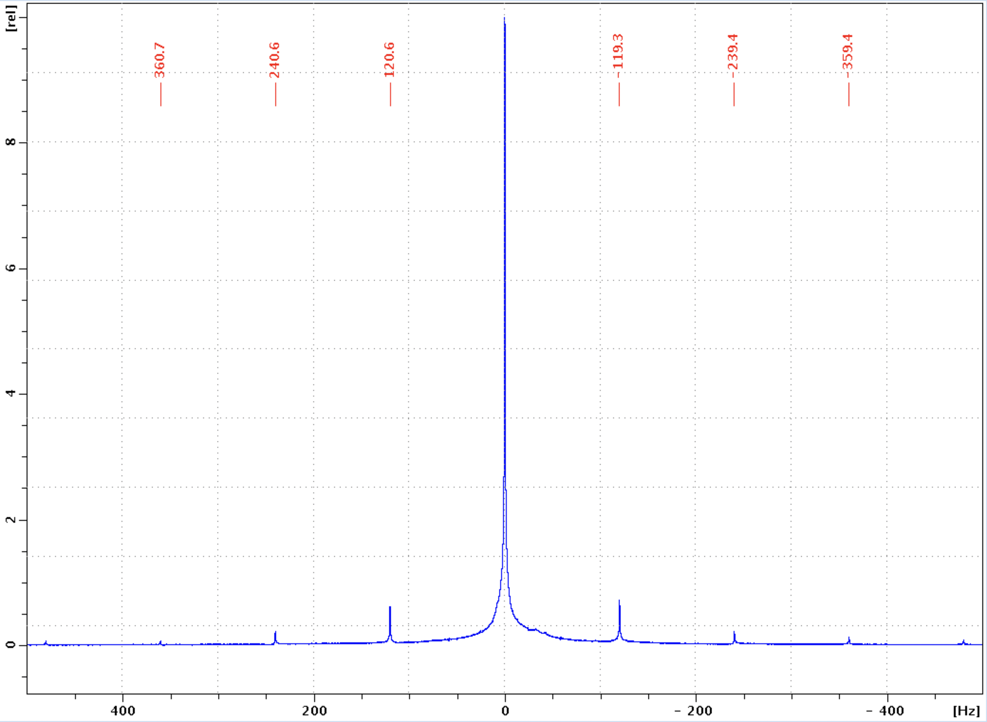The width and height of the screenshot is (987, 722).
Task: Click the red peak label 120.6
Action: [x=389, y=60]
